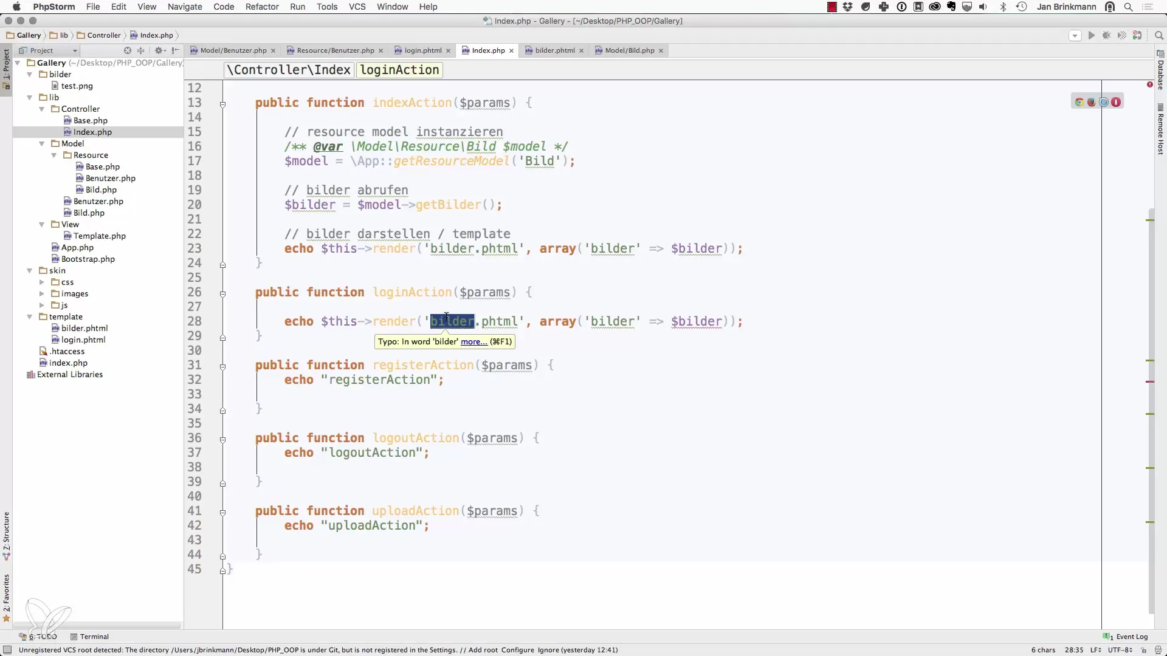Fold the loginAction function at line 26
Image resolution: width=1167 pixels, height=656 pixels.
click(222, 294)
